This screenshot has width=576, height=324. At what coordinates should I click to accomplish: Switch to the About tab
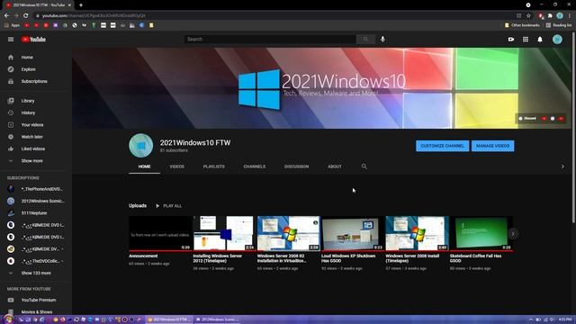(335, 166)
